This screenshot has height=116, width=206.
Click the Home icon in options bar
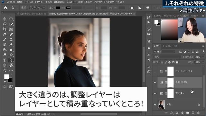point(5,8)
